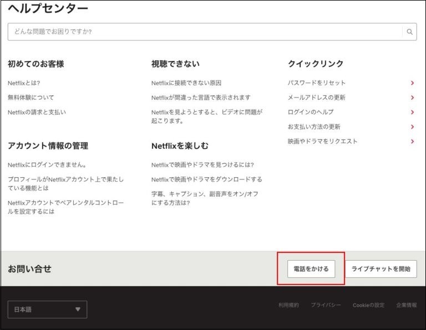This screenshot has height=330, width=426.
Task: Click the arrow next to パスワードをリセット
Action: click(413, 83)
